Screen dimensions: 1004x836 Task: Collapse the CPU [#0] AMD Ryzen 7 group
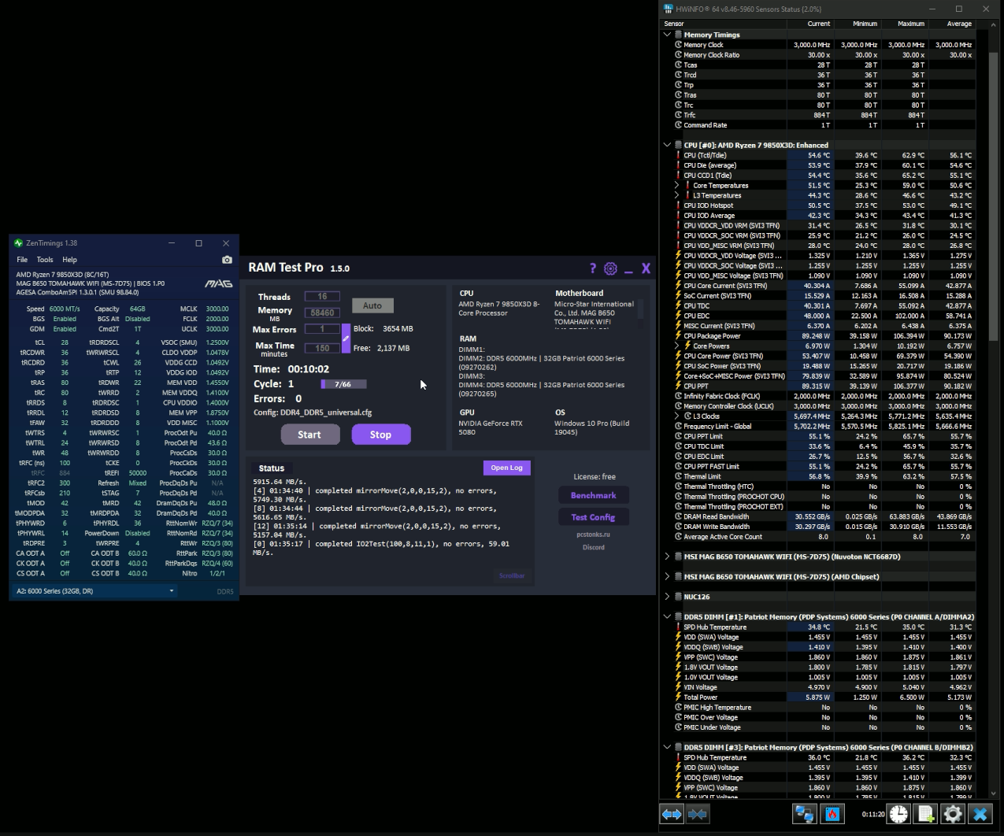tap(668, 145)
